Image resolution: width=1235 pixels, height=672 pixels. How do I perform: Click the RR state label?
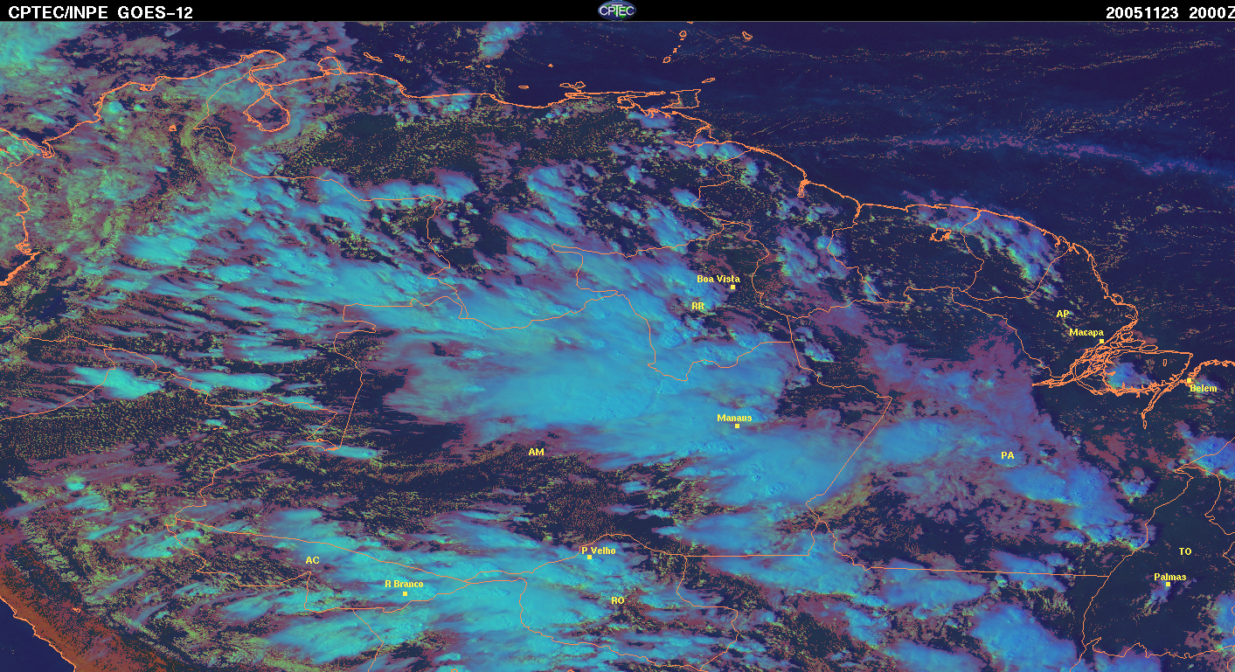(x=697, y=306)
